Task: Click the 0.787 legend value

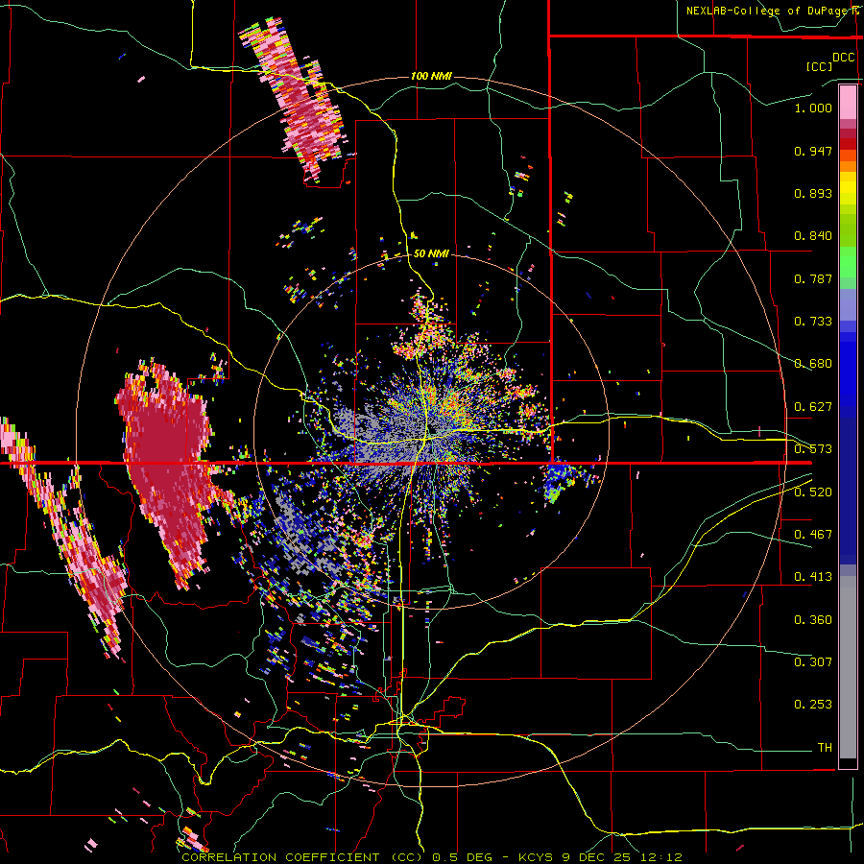Action: click(x=813, y=278)
